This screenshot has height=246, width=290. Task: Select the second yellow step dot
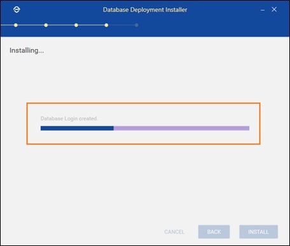tap(46, 25)
